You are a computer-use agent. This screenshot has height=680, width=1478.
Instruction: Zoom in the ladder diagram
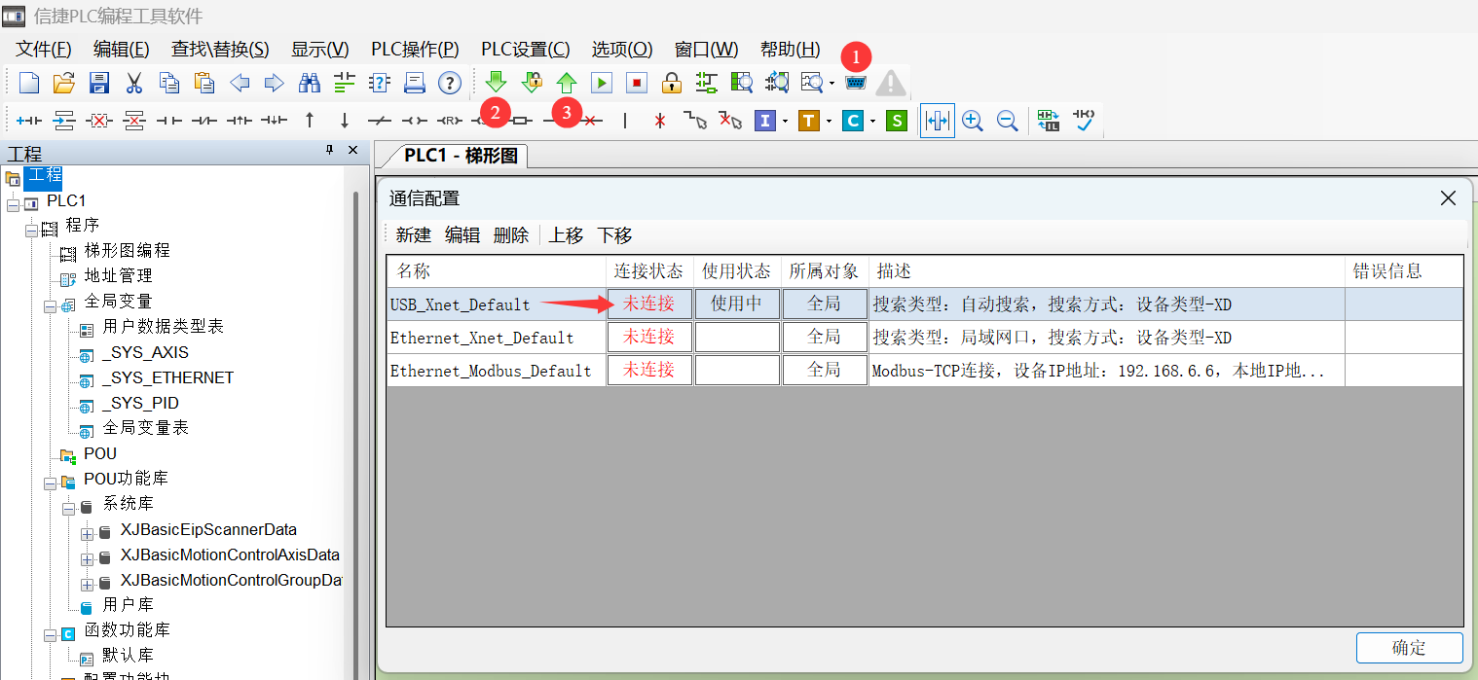[972, 121]
